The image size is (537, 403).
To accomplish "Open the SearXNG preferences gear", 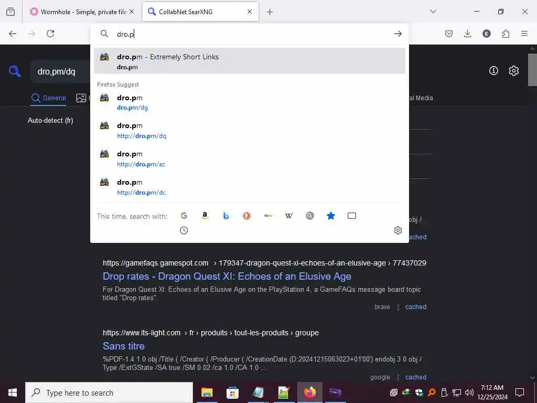I will [514, 71].
